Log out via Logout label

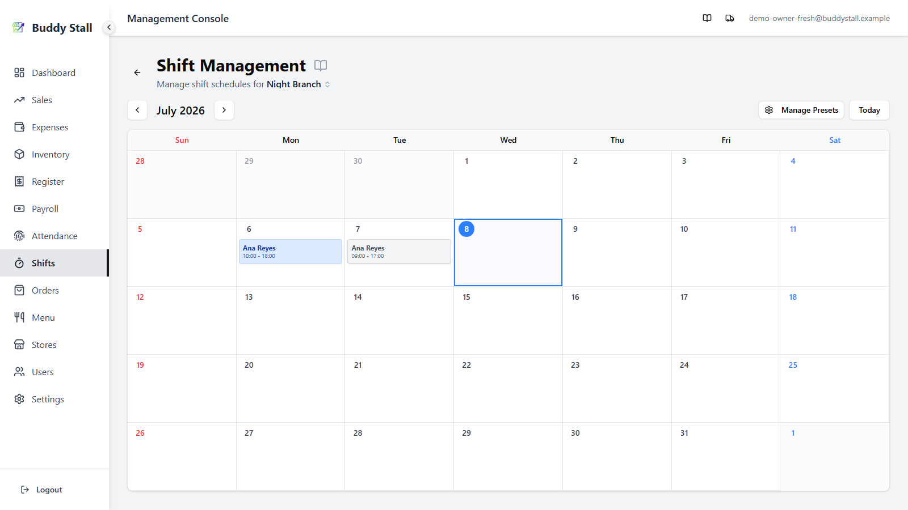pyautogui.click(x=49, y=490)
